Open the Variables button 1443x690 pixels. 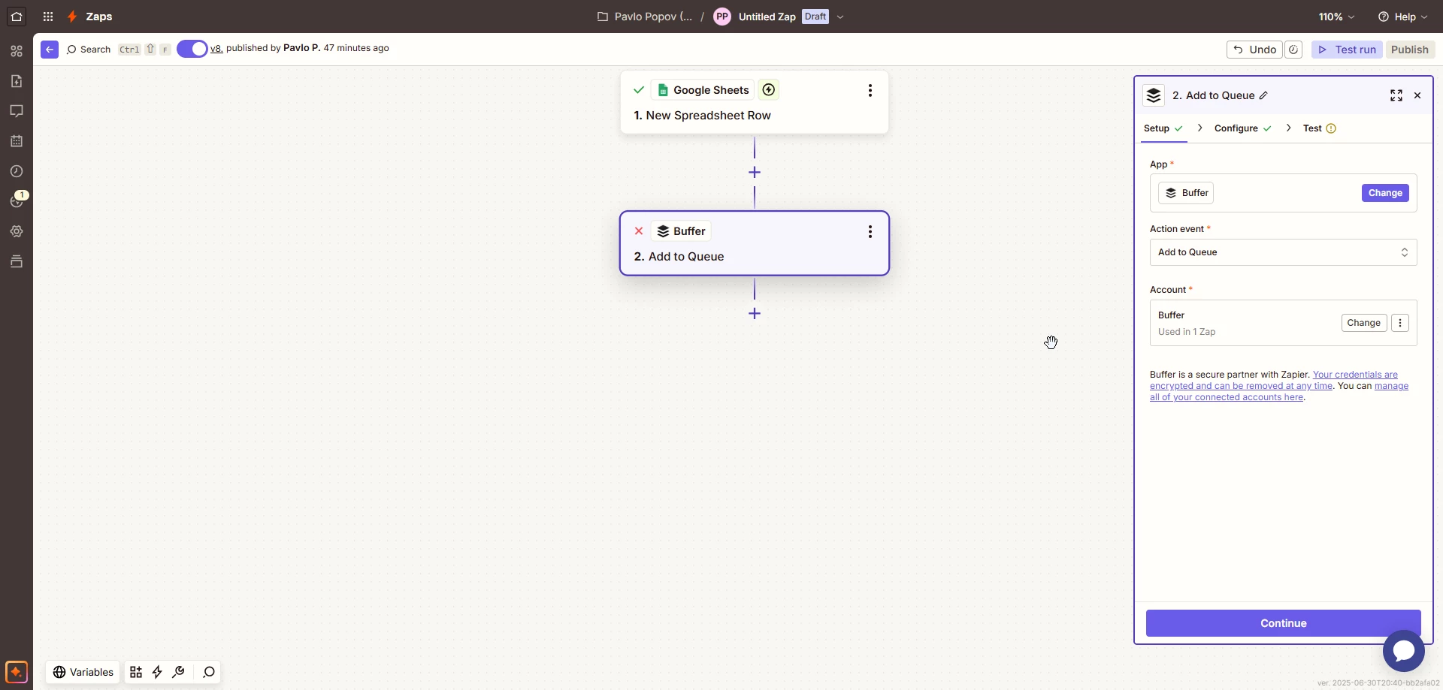pyautogui.click(x=83, y=672)
